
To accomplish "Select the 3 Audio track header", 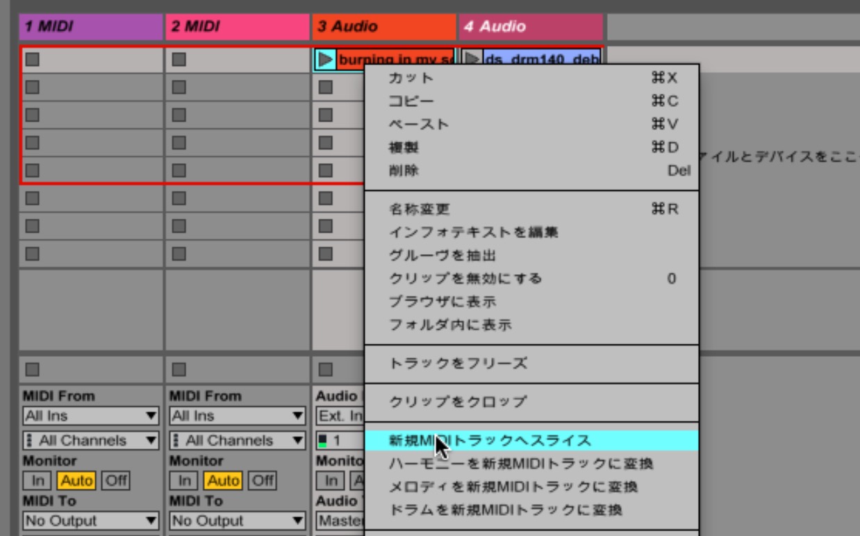I will coord(384,27).
